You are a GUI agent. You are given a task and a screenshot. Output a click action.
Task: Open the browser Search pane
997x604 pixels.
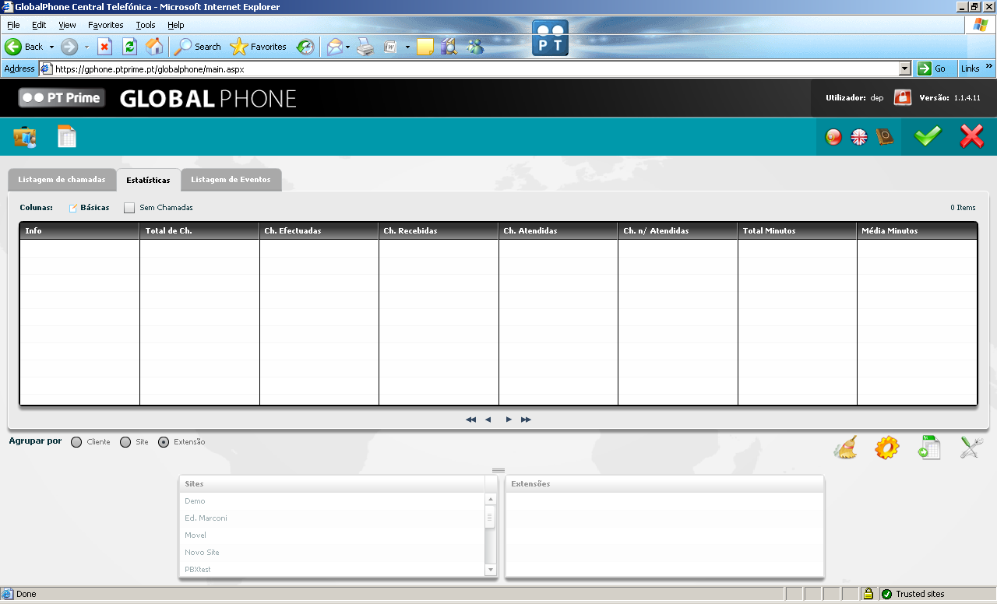[198, 47]
